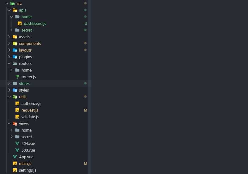Expand the stores folder chevron
Viewport: 248px width, 174px height.
click(x=9, y=83)
